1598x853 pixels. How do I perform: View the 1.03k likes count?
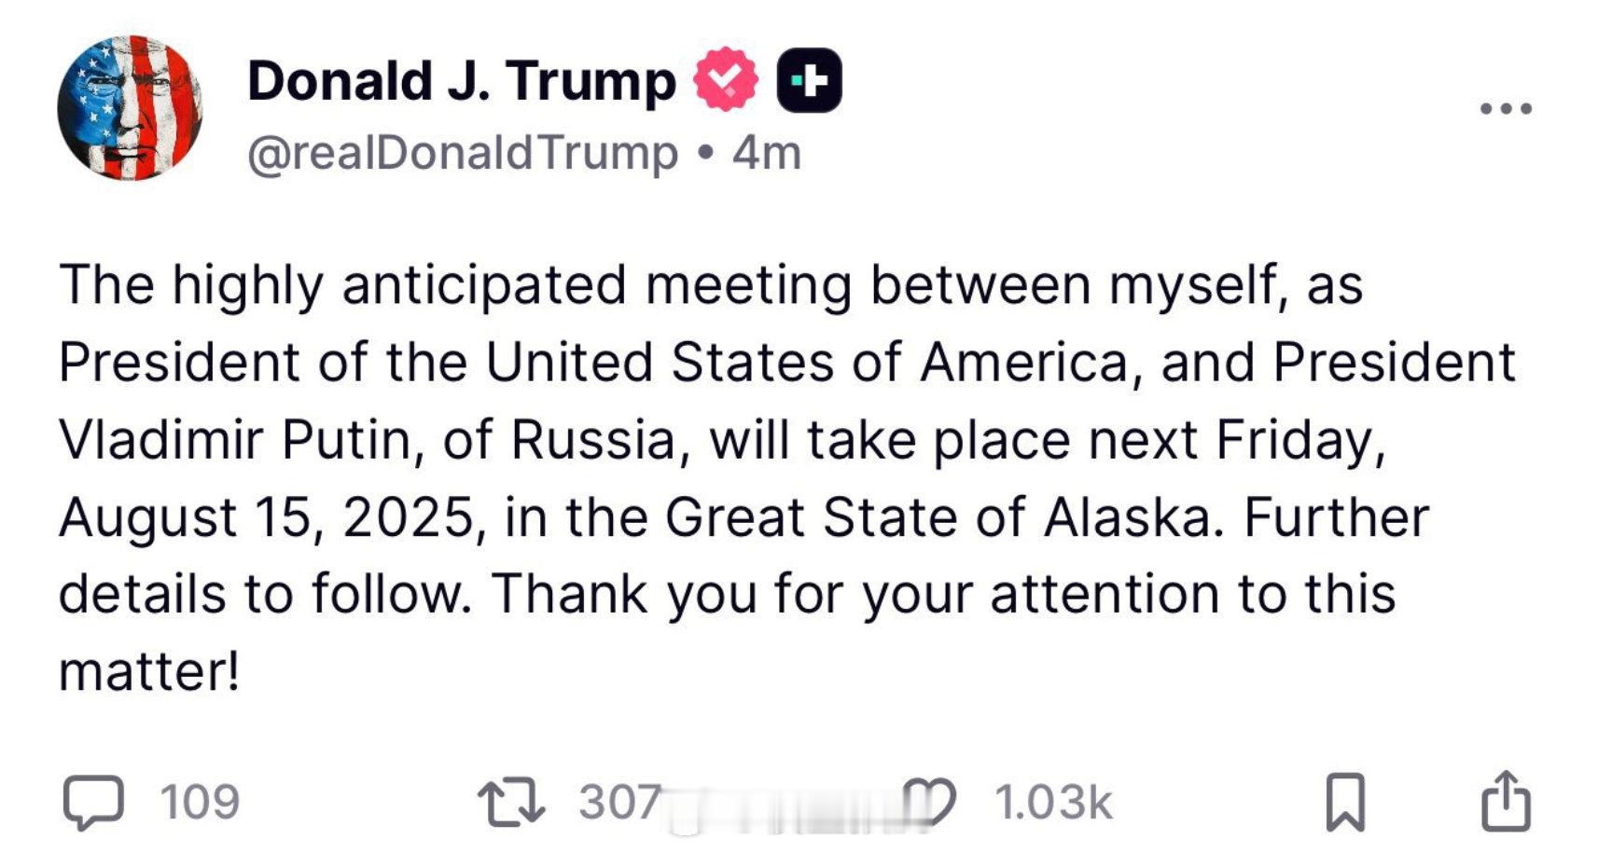tap(1053, 802)
